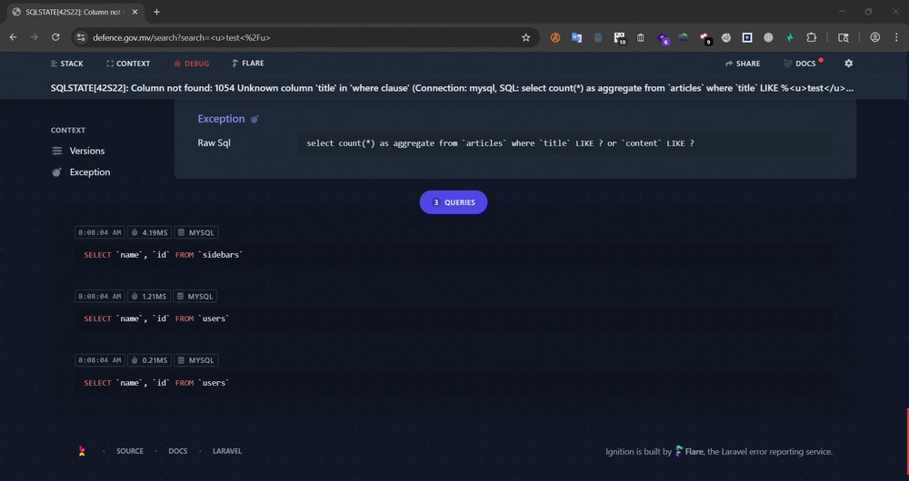Click the Flare link in footer
The height and width of the screenshot is (481, 909).
689,451
